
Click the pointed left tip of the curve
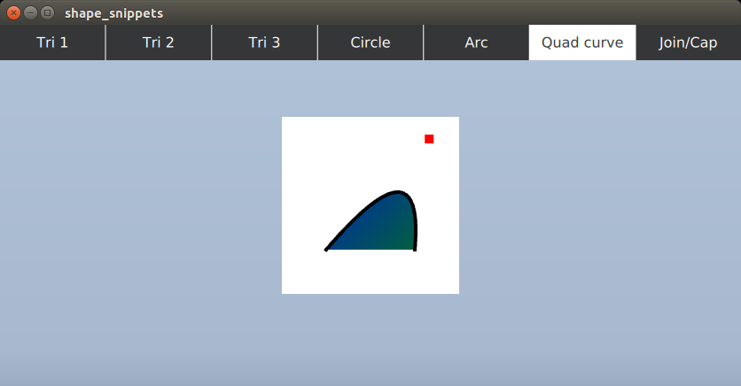(x=326, y=250)
